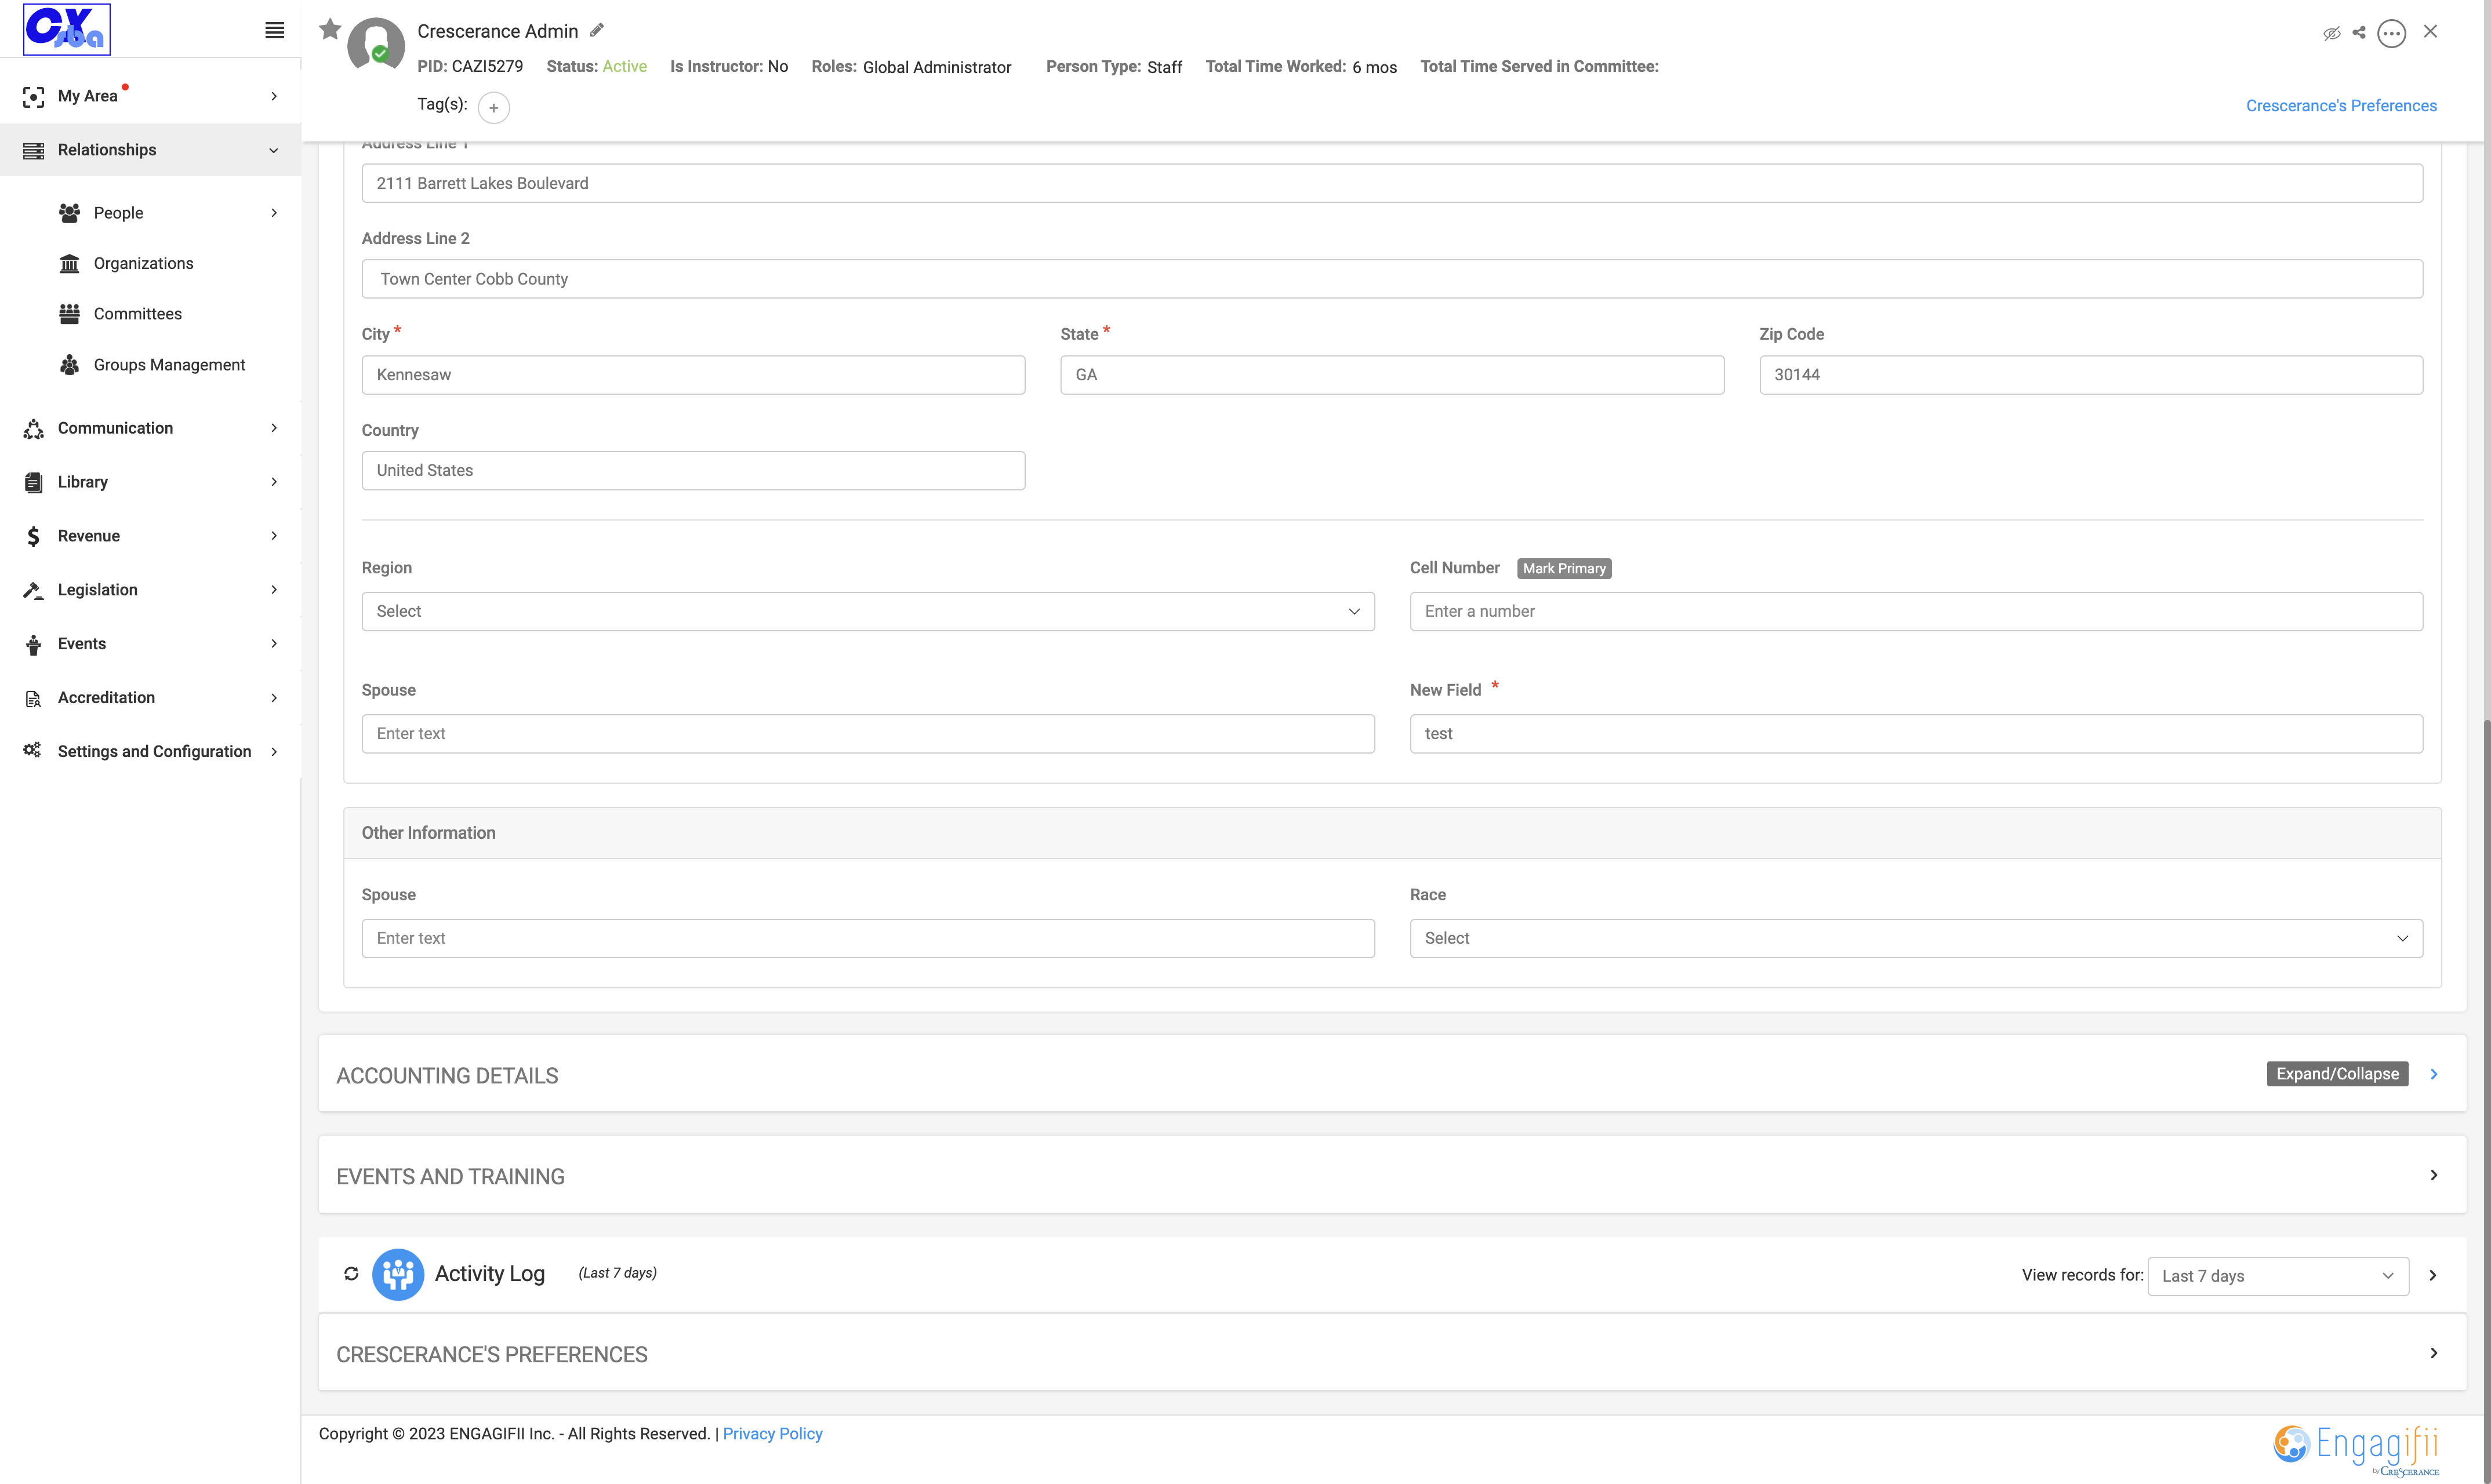
Task: Collapse the Relationships menu
Action: pos(150,150)
